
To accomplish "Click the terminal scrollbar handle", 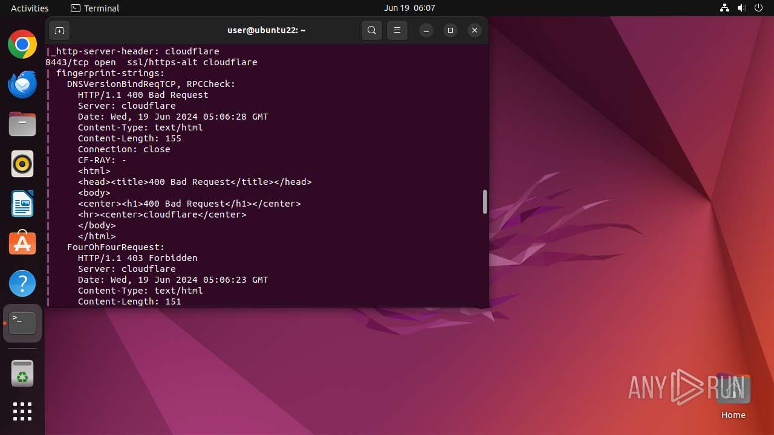I will click(x=484, y=202).
